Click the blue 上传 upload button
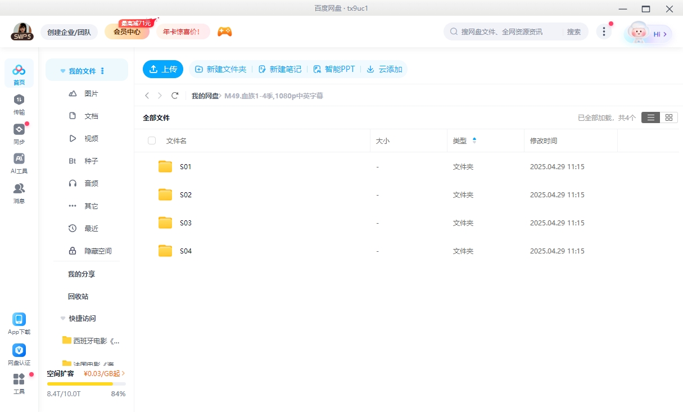 click(x=163, y=69)
